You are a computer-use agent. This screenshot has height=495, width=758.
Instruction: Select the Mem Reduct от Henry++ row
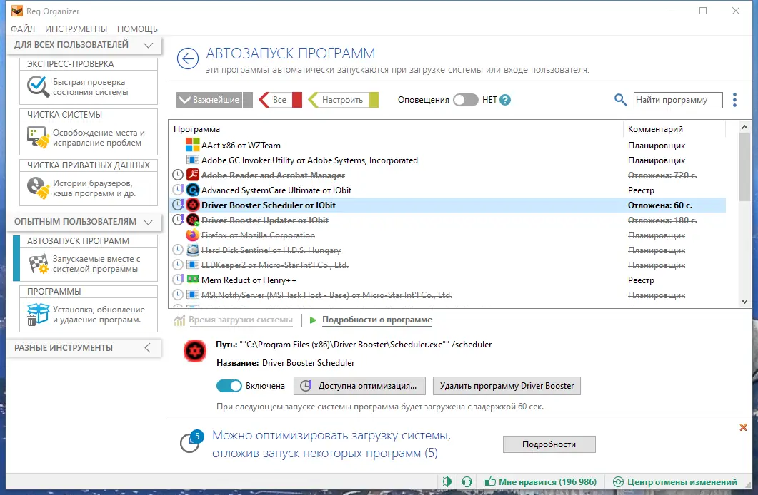point(448,280)
